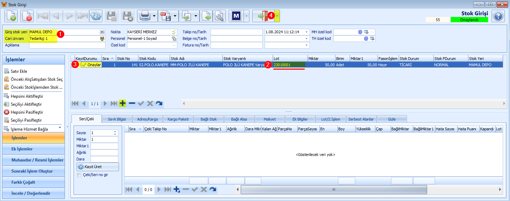The image size is (510, 201).
Task: Open the Bağlı Stok tab
Action: pos(209,119)
